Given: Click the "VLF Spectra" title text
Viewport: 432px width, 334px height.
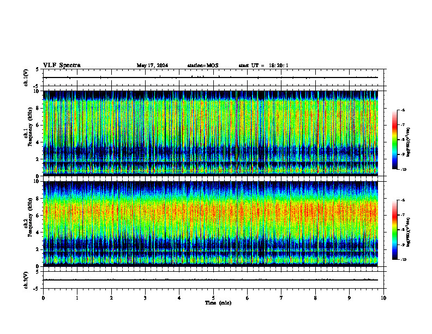Looking at the screenshot, I should pyautogui.click(x=62, y=65).
